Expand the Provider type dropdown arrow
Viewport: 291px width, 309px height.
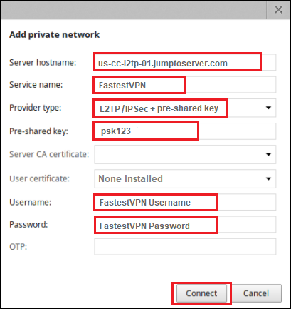tap(268, 108)
